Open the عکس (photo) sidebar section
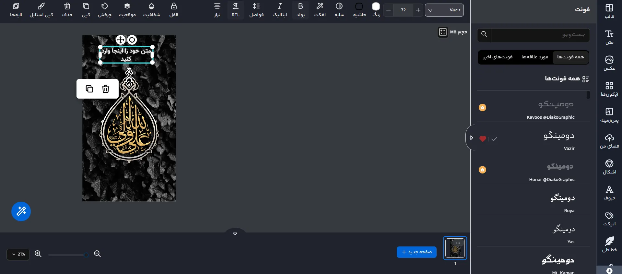The width and height of the screenshot is (622, 274). coord(609,63)
